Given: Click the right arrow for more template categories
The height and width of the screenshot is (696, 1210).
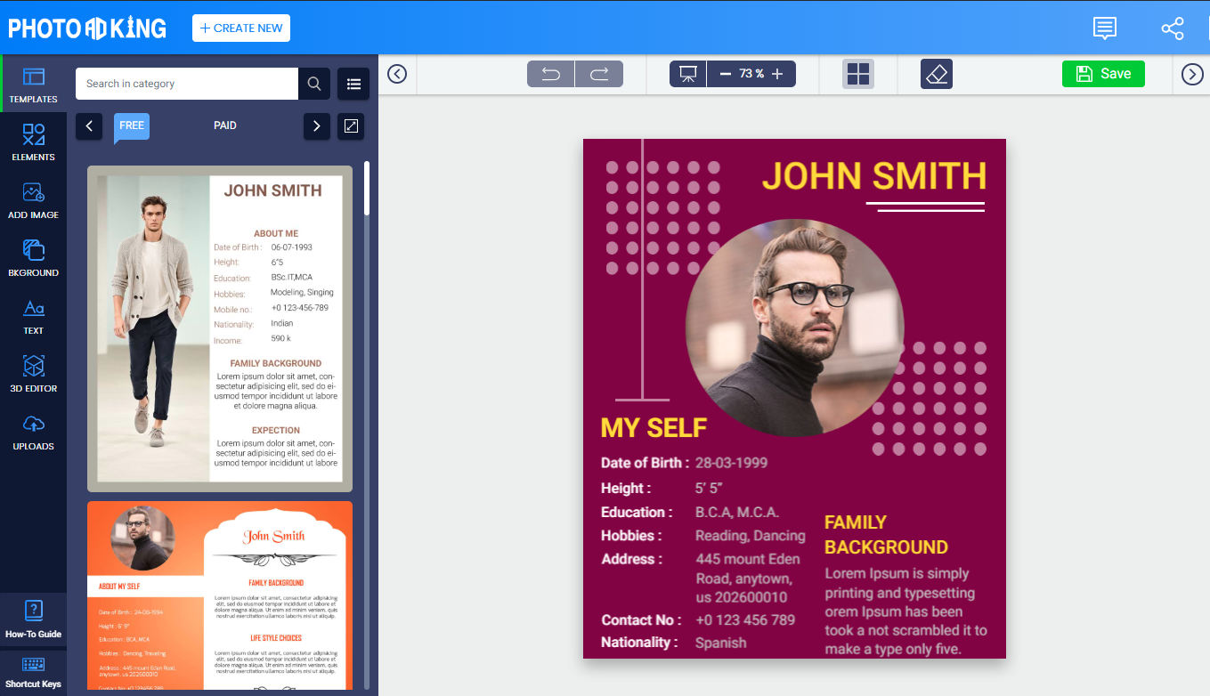Looking at the screenshot, I should pos(317,125).
